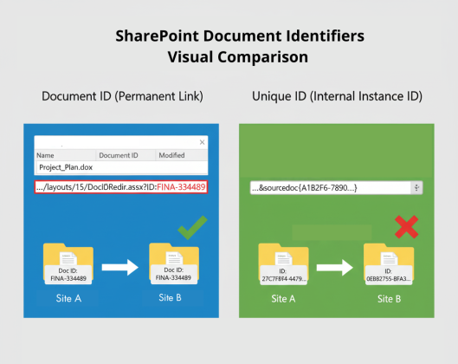Screen dimensions: 458x364
Task: Close the document list dialog with X
Action: [x=202, y=142]
